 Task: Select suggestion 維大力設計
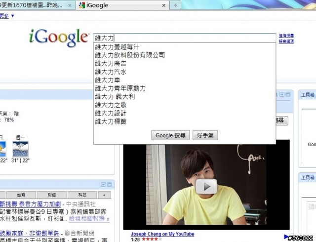click(184, 113)
